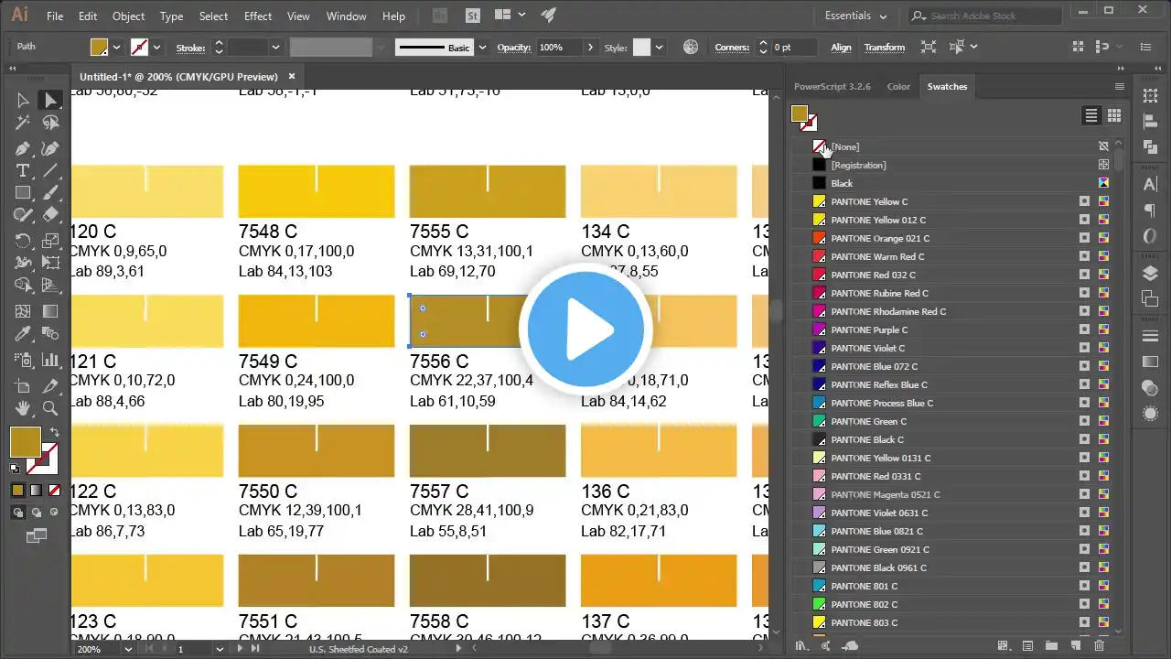Pick the Magic Wand tool
The width and height of the screenshot is (1171, 659).
coord(23,123)
